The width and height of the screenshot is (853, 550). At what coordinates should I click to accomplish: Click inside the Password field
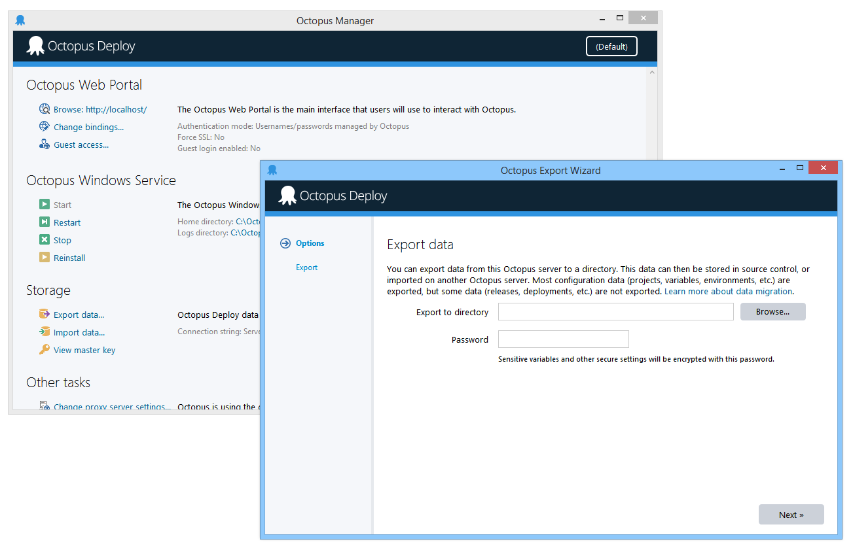coord(563,339)
